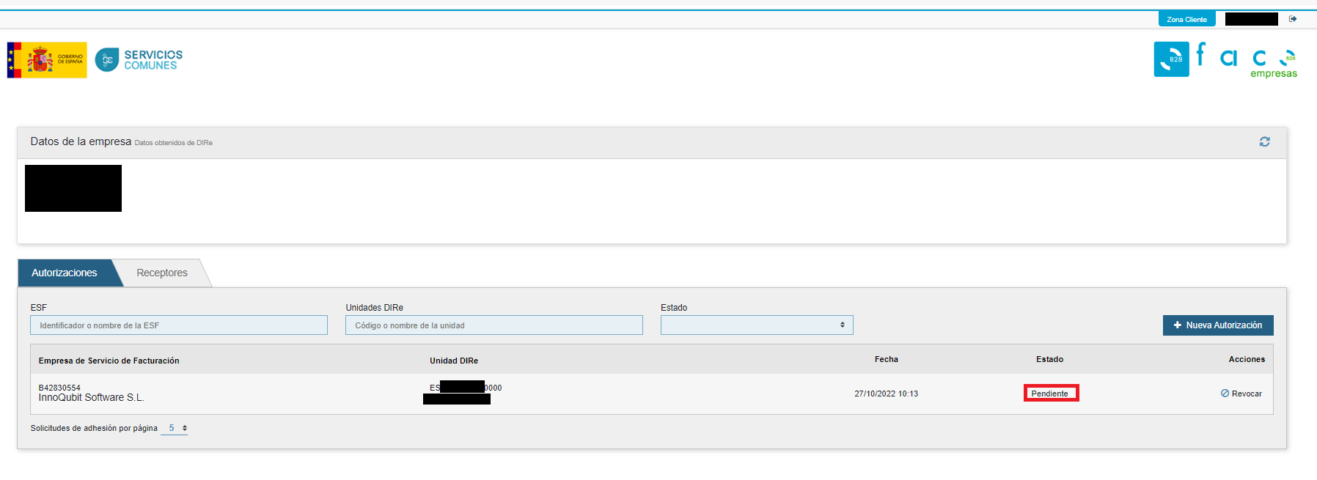Screen dimensions: 1317x480
Task: Click the Gobierno de España logo
Action: click(47, 60)
